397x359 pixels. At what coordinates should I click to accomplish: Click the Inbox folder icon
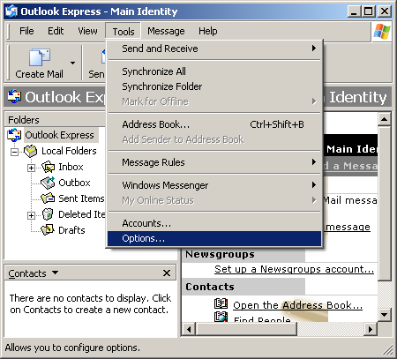(x=49, y=167)
